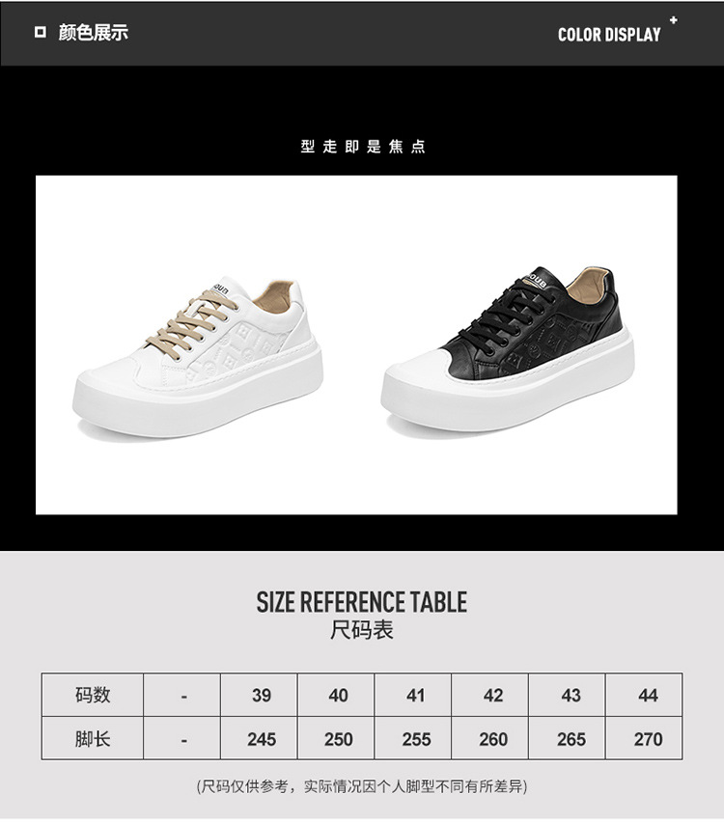Select size 40 in the table
Viewport: 724px width, 824px height.
coord(336,695)
